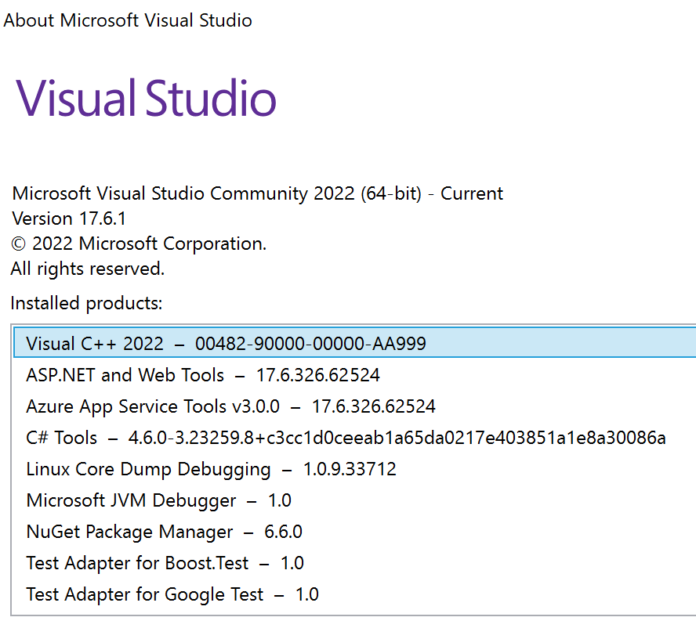This screenshot has width=696, height=628.
Task: Click the About Microsoft Visual Studio title
Action: [128, 20]
